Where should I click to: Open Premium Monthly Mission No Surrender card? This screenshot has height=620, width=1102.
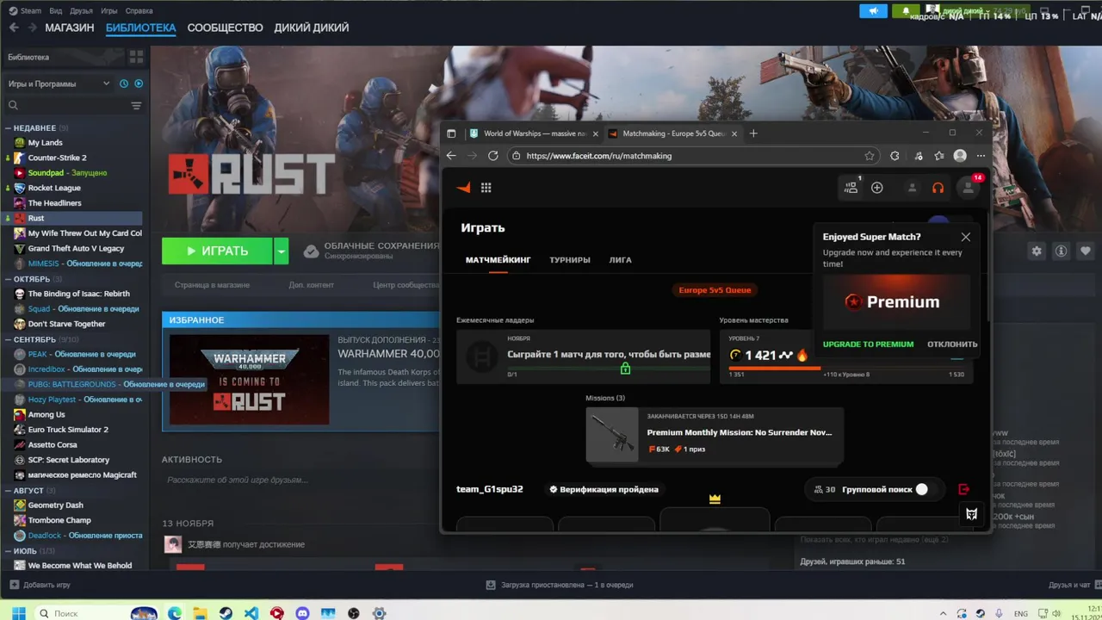click(x=715, y=435)
